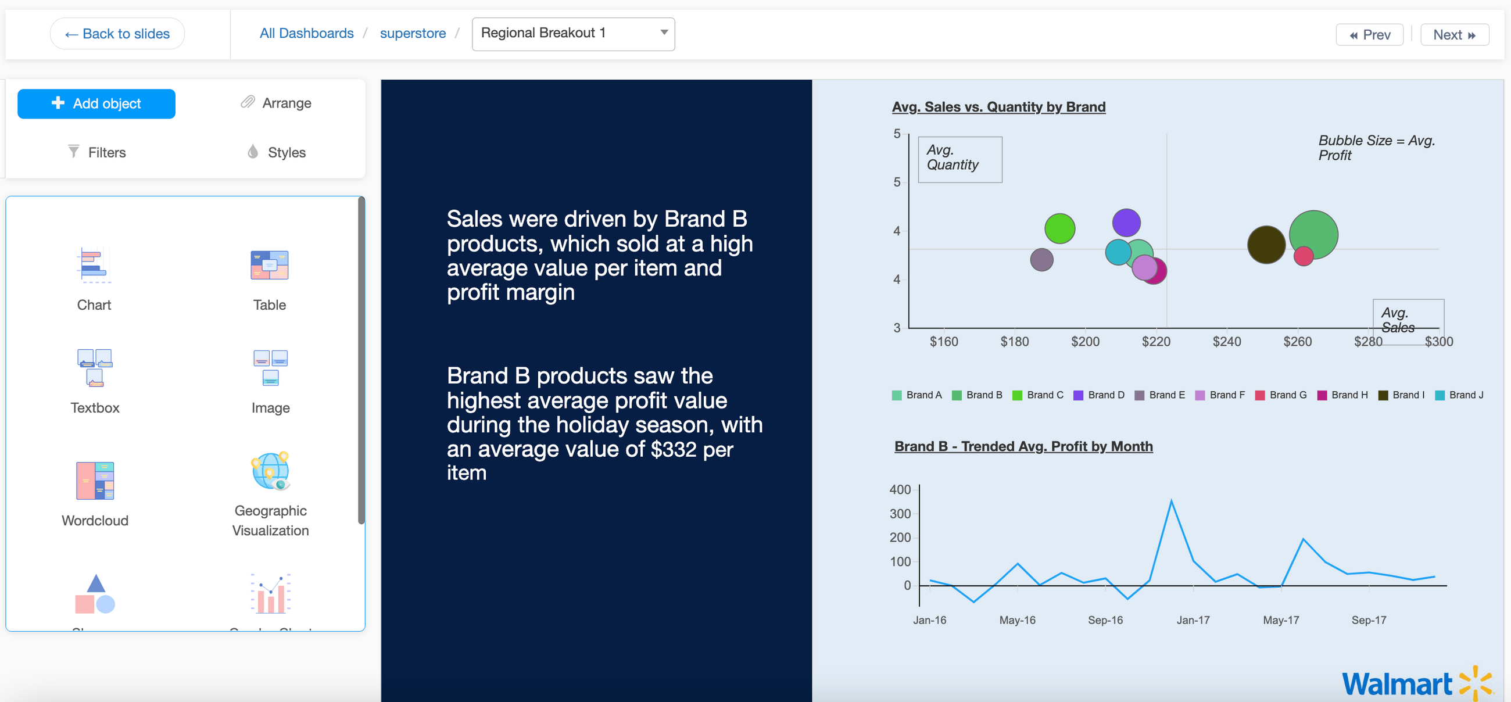This screenshot has width=1511, height=702.
Task: Open the superstore breadcrumb link
Action: click(413, 34)
